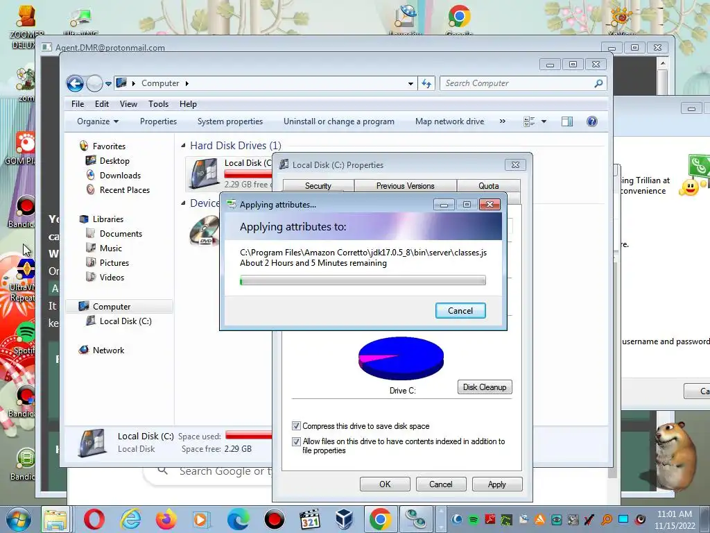Screen dimensions: 710x533
Task: Click the DVD drive icon
Action: point(204,230)
